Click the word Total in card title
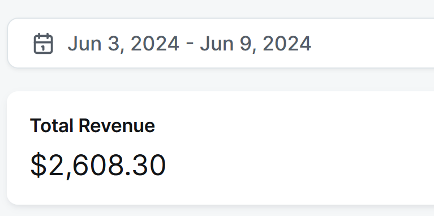This screenshot has height=216, width=434. 51,125
